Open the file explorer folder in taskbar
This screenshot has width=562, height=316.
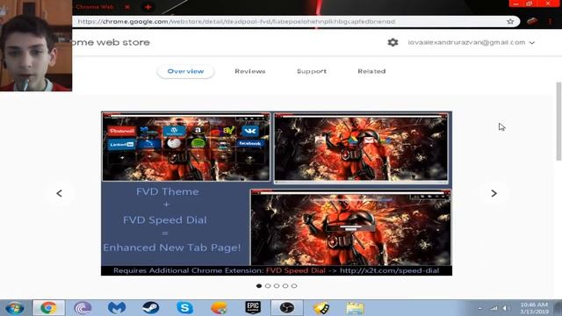coord(355,308)
